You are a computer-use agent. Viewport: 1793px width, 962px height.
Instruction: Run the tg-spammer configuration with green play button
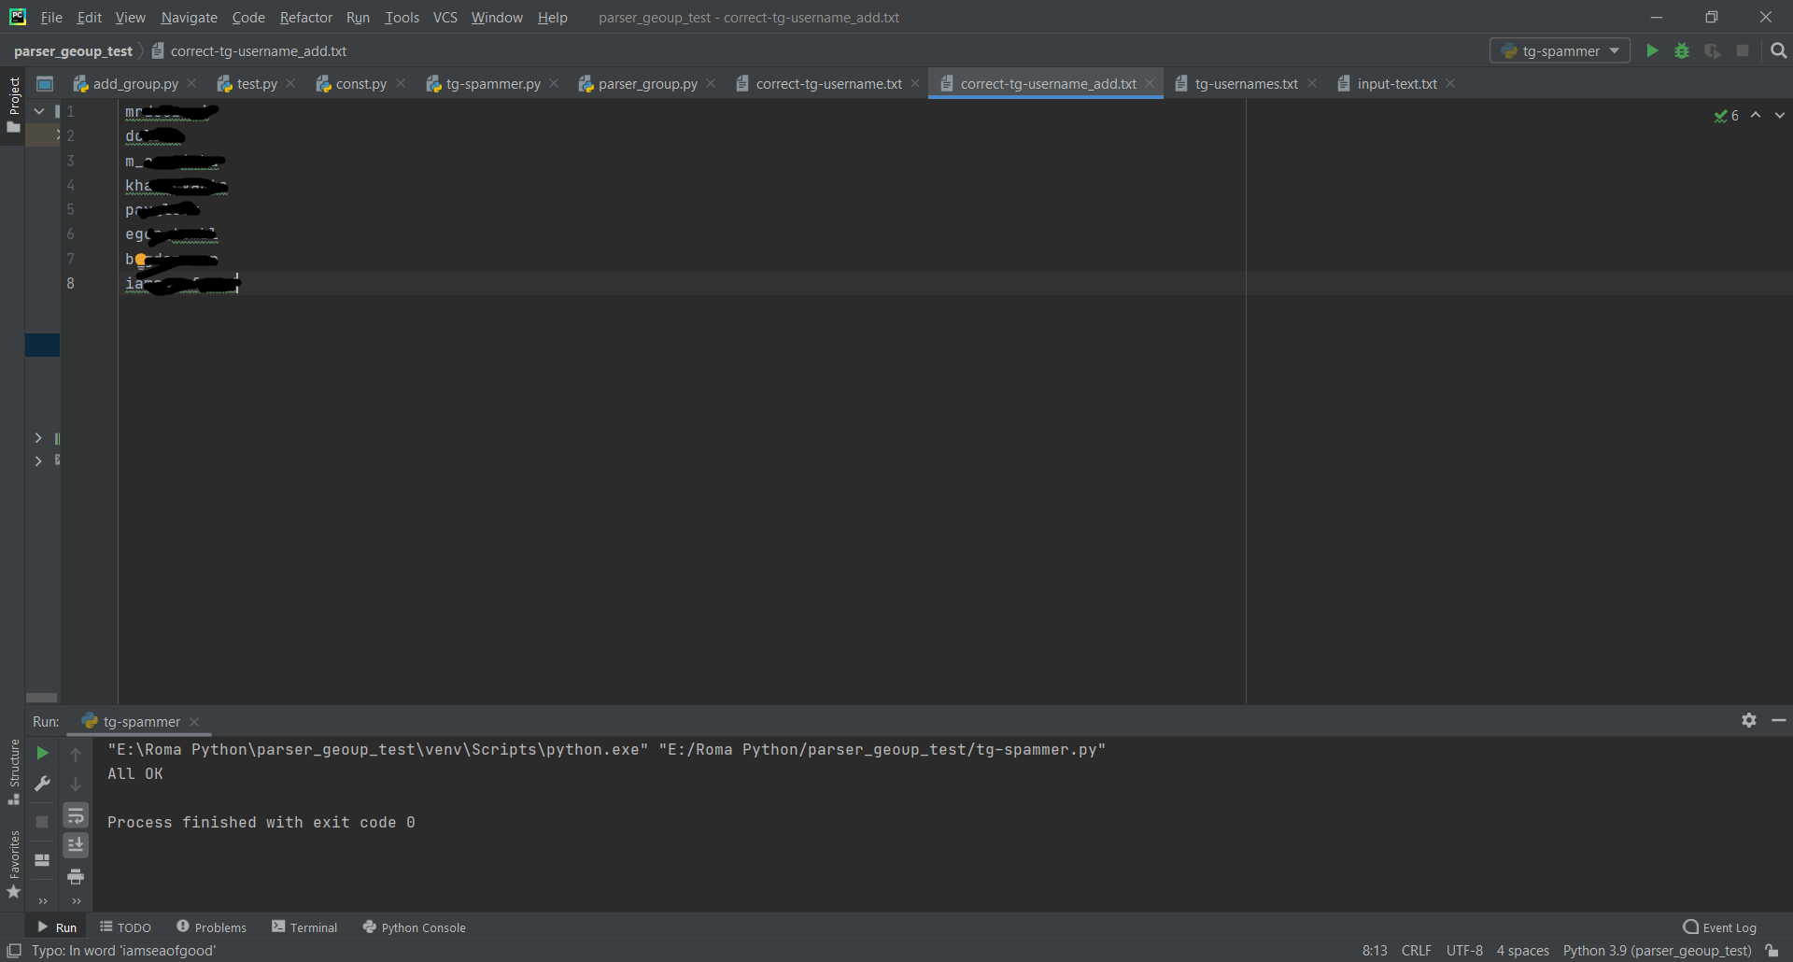coord(1652,50)
